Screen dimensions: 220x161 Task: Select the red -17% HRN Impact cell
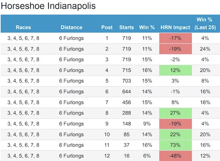pyautogui.click(x=176, y=38)
